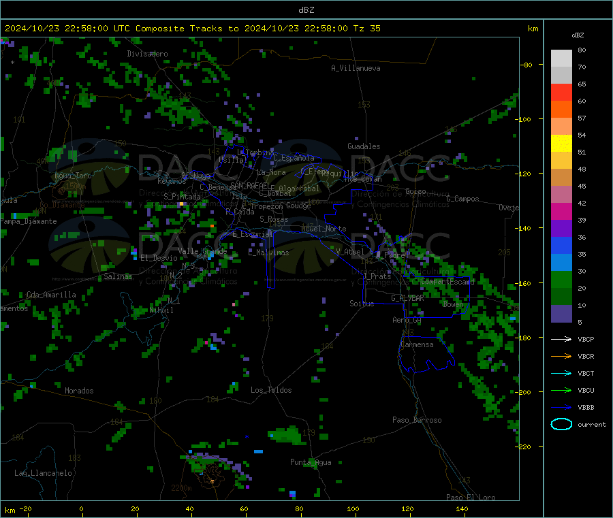
Task: Click the green VBCU arrow legend icon
Action: click(x=561, y=390)
